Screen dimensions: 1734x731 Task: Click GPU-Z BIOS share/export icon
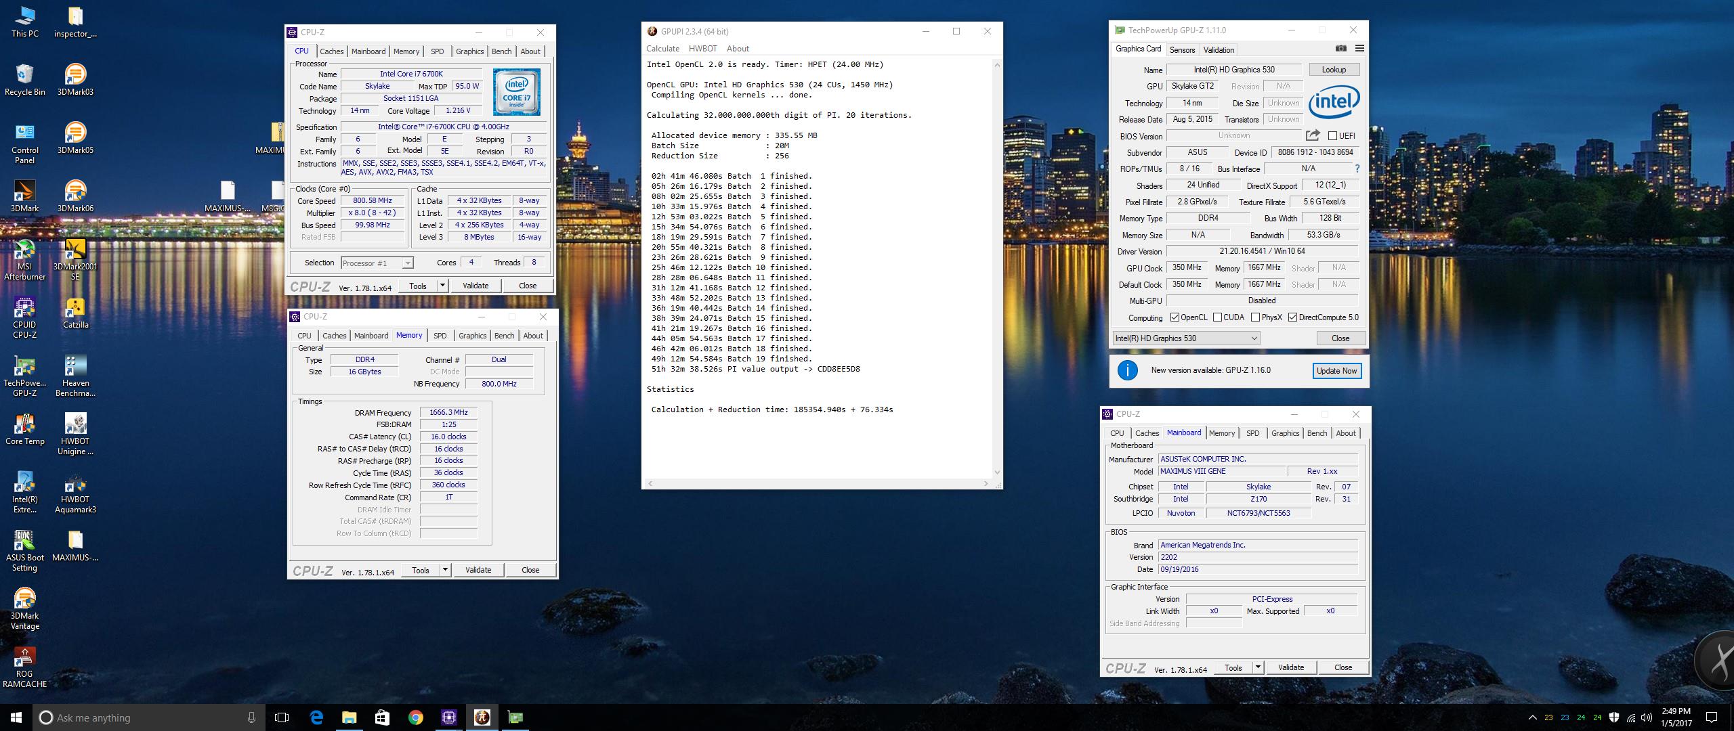pyautogui.click(x=1313, y=135)
